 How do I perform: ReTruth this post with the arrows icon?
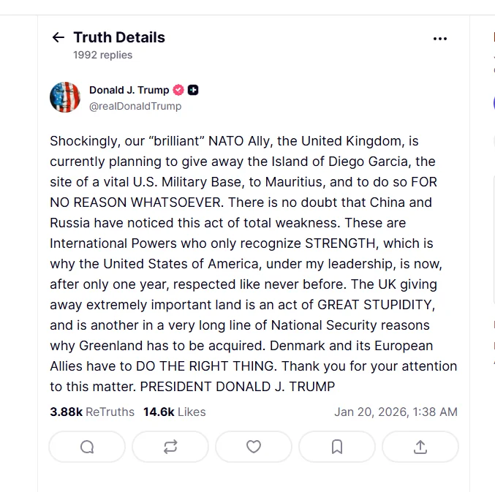[170, 447]
